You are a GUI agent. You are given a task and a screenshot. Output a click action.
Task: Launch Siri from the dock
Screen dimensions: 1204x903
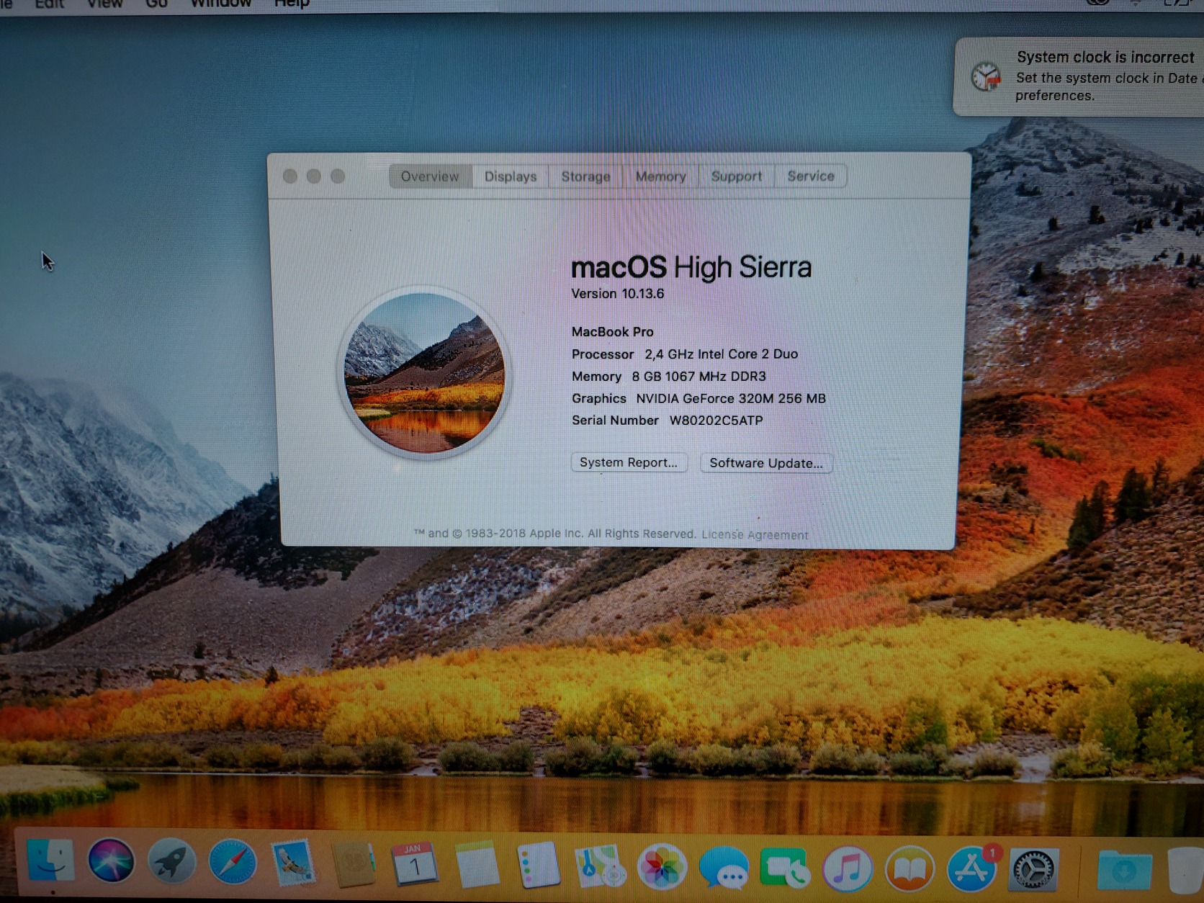tap(111, 862)
